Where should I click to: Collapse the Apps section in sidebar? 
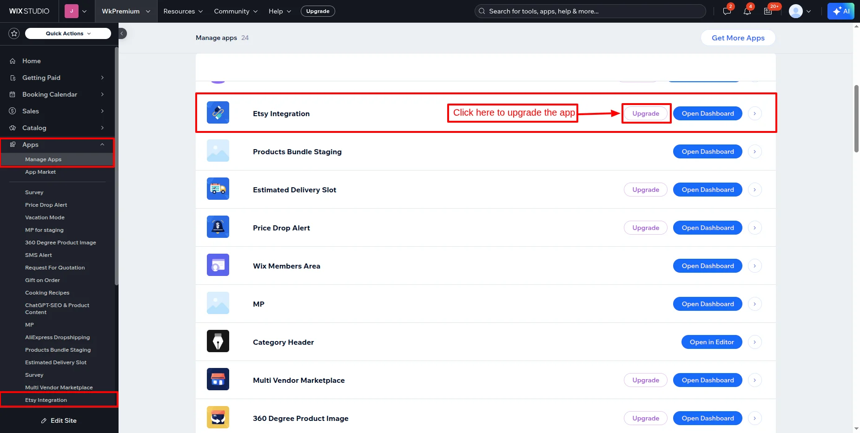click(x=102, y=144)
